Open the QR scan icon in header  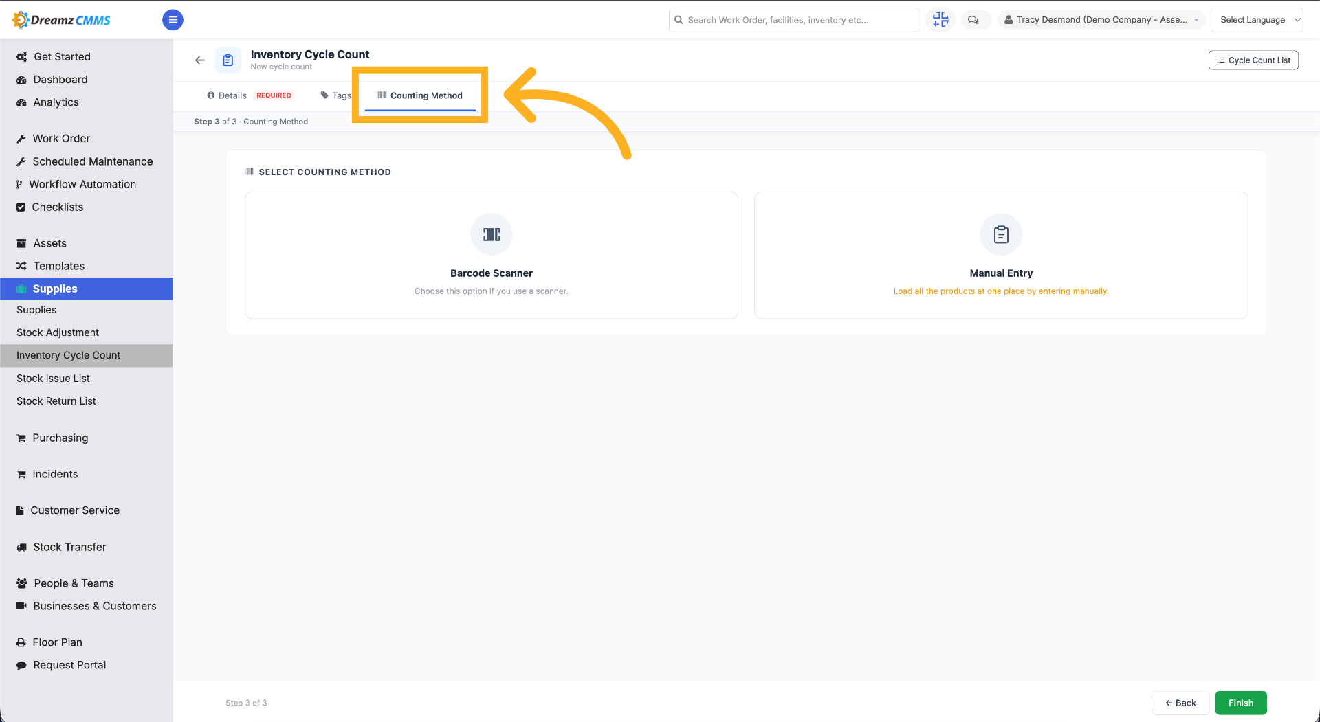(x=940, y=20)
